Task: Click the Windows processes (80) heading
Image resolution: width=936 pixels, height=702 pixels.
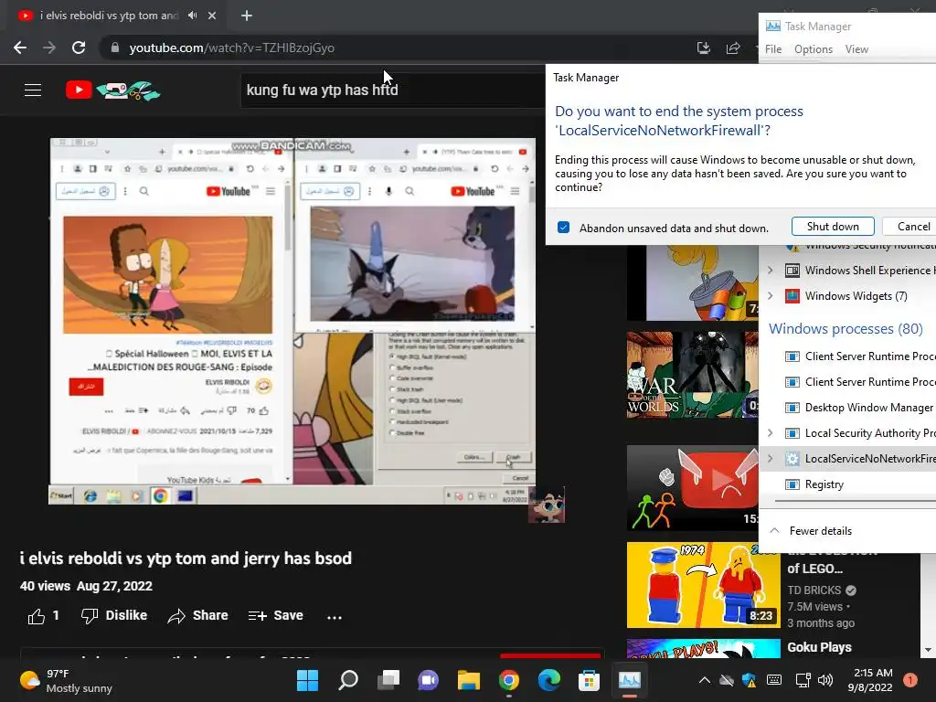Action: [846, 329]
